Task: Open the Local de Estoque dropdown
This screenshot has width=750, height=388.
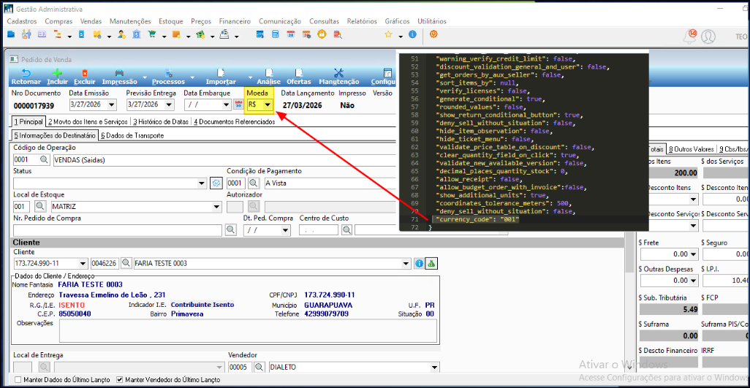Action: tap(216, 207)
